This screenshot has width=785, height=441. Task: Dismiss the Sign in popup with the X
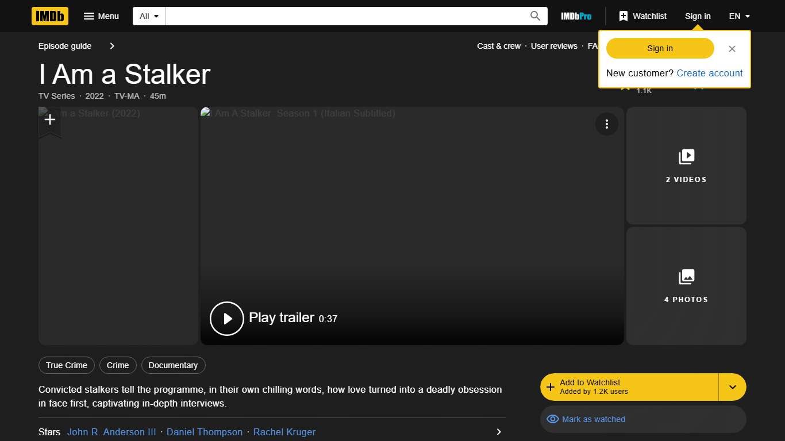pyautogui.click(x=732, y=49)
